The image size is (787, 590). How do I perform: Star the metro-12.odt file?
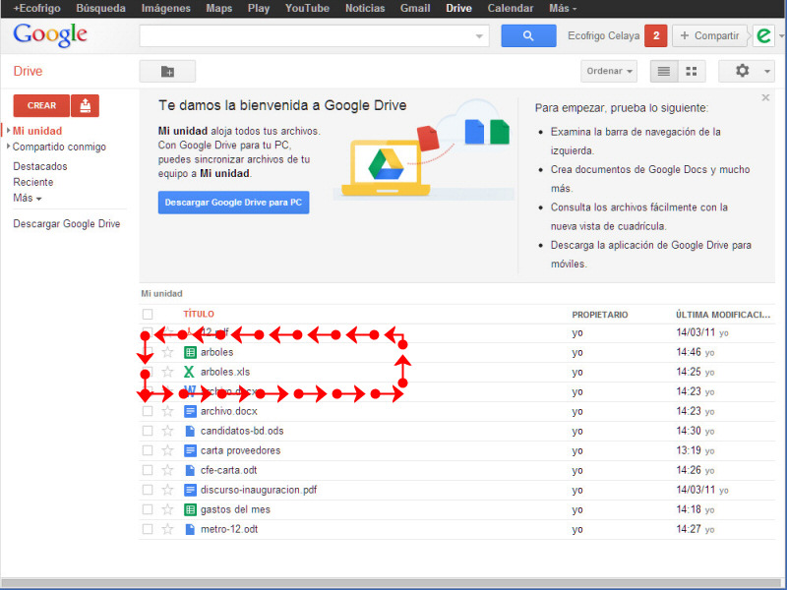167,529
